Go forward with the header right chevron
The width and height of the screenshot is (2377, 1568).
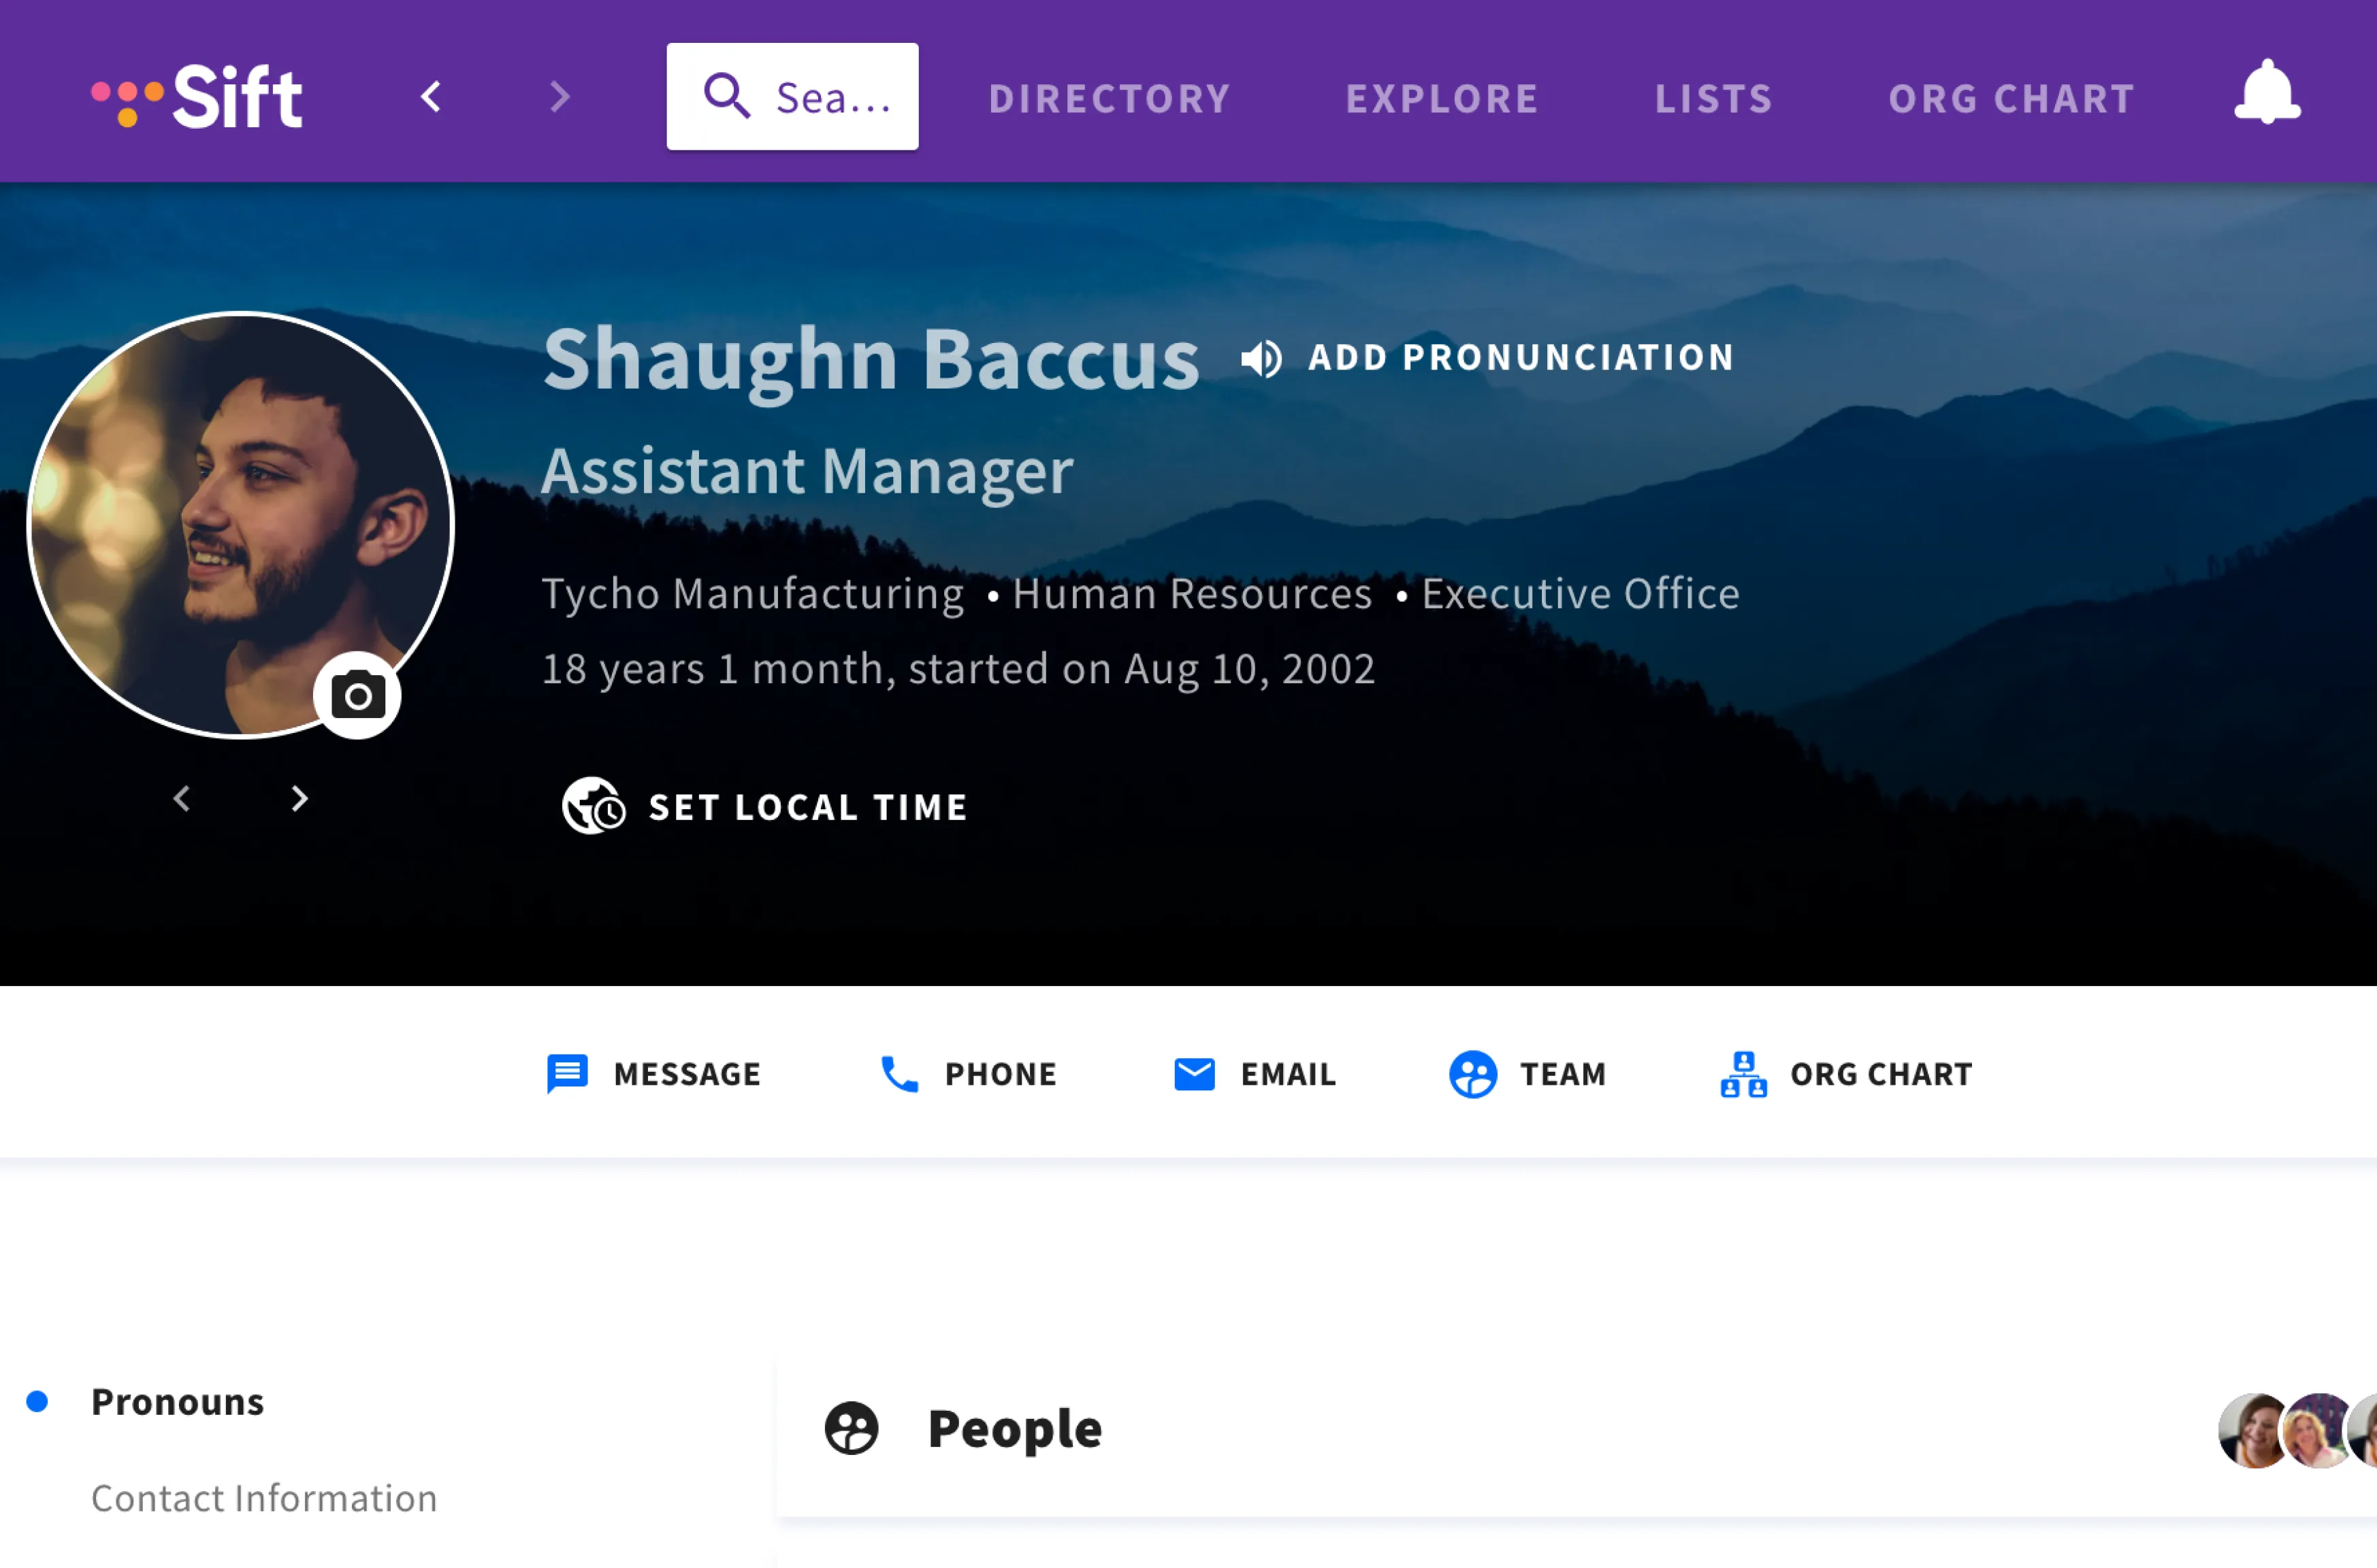click(560, 97)
